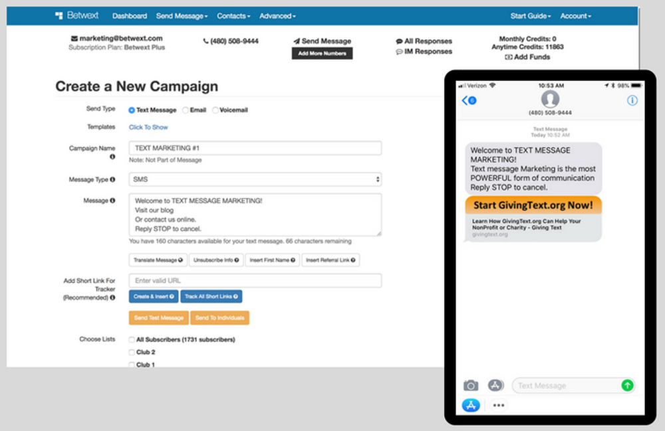Open the SMS message type dropdown

(255, 179)
